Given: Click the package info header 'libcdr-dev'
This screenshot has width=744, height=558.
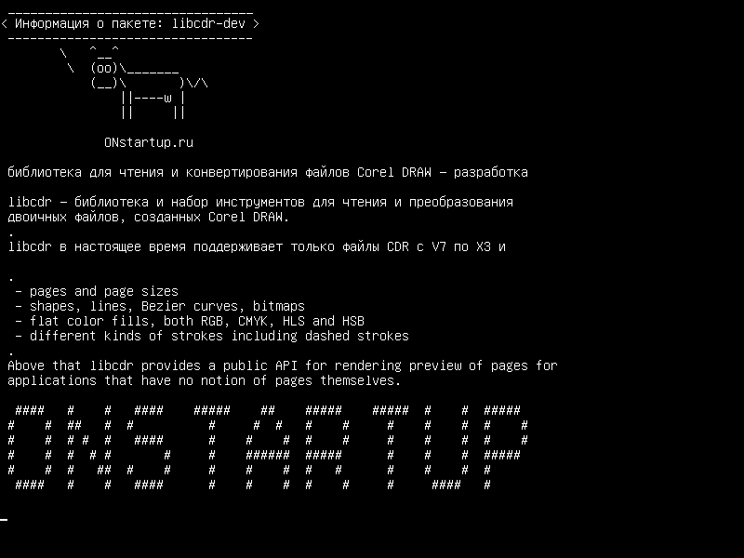Looking at the screenshot, I should 208,23.
